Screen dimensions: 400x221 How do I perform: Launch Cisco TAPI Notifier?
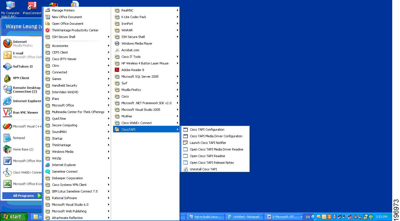coord(215,143)
